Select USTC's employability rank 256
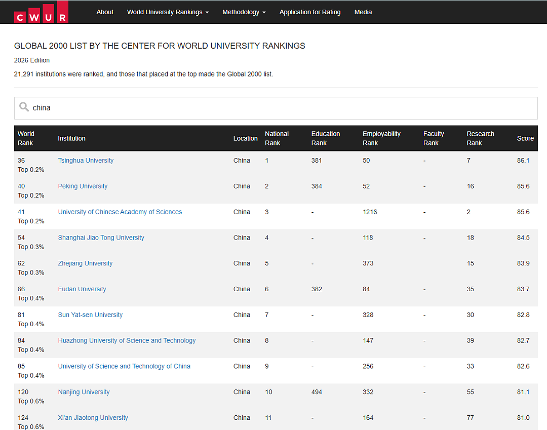547x430 pixels. tap(368, 366)
